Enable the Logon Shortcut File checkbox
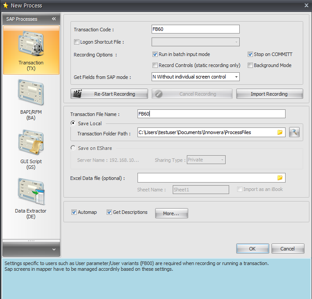Viewport: 312px width, 299px height. (77, 42)
